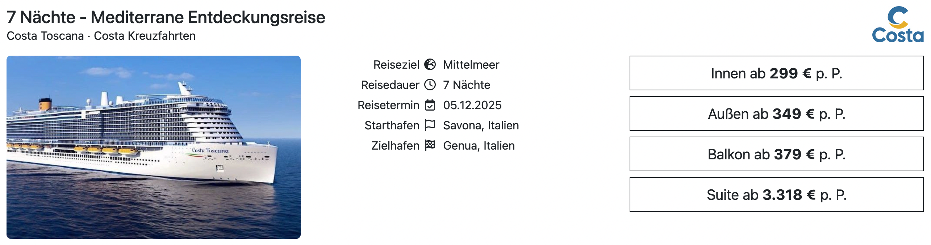
Task: Click the Genua, Italien arrival port
Action: 479,146
